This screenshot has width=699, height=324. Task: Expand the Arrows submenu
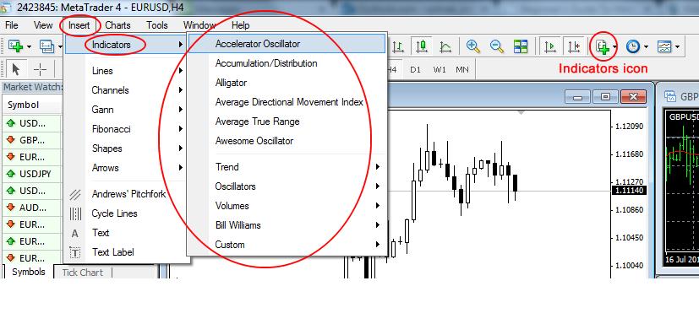[x=126, y=168]
